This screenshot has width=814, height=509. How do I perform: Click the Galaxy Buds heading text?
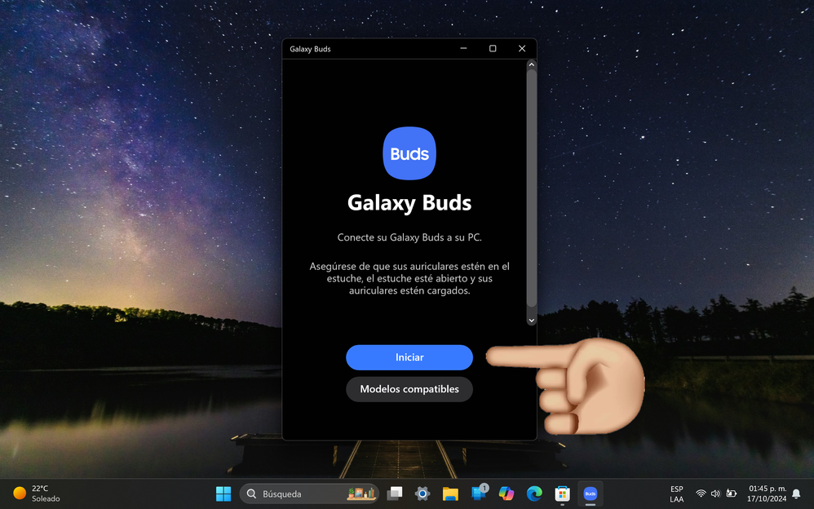pos(409,202)
